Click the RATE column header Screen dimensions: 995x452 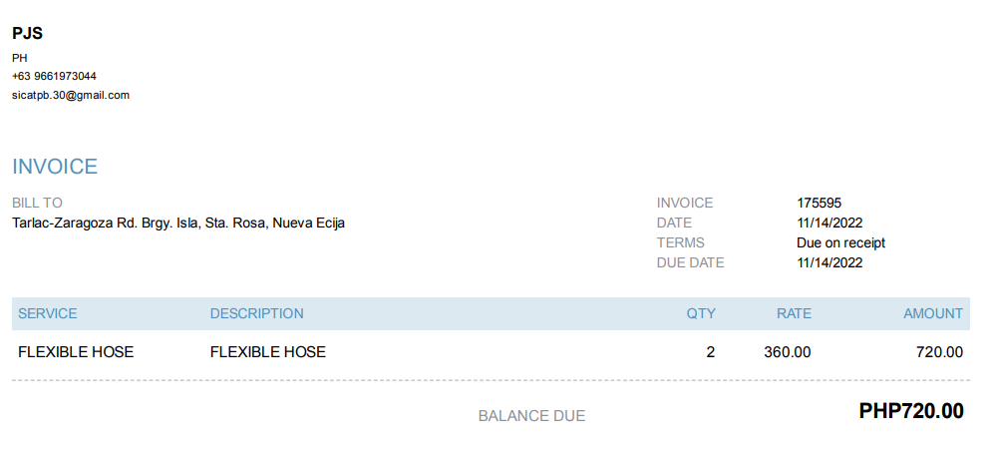(x=794, y=313)
